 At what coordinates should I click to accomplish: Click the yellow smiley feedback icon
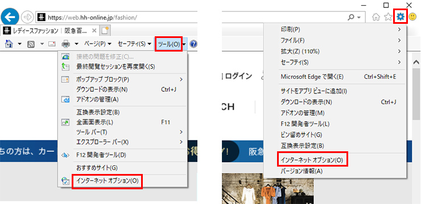[x=412, y=18]
